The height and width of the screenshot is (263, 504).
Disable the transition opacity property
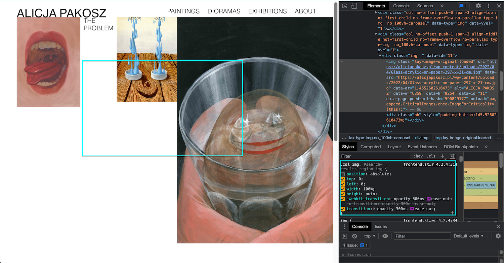click(343, 209)
